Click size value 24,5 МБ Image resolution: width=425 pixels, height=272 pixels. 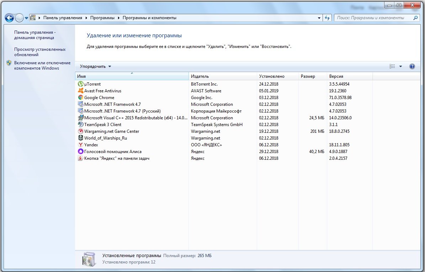point(317,118)
